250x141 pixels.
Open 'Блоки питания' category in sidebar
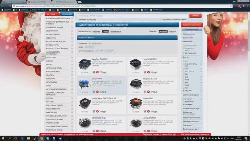coord(52,31)
